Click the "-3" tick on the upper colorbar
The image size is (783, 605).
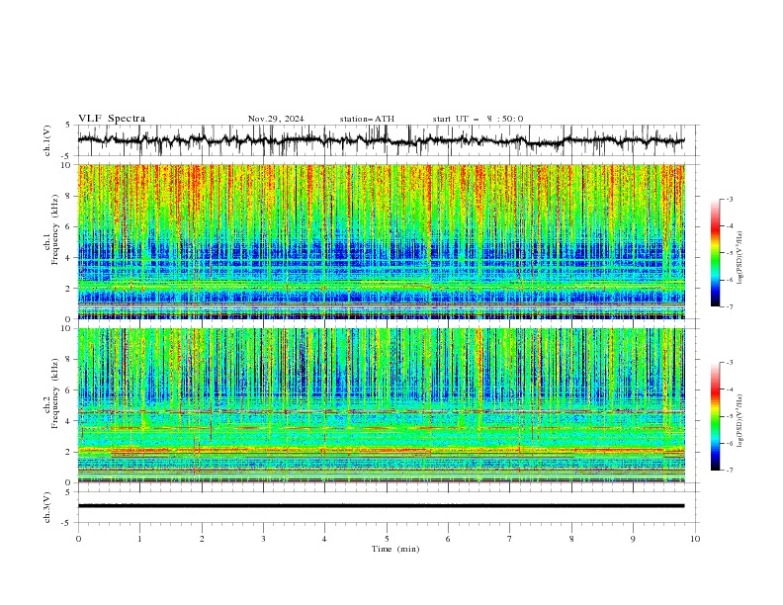tap(730, 199)
